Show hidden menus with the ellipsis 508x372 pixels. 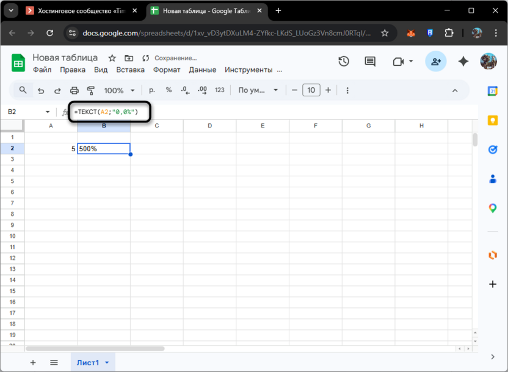tap(279, 70)
